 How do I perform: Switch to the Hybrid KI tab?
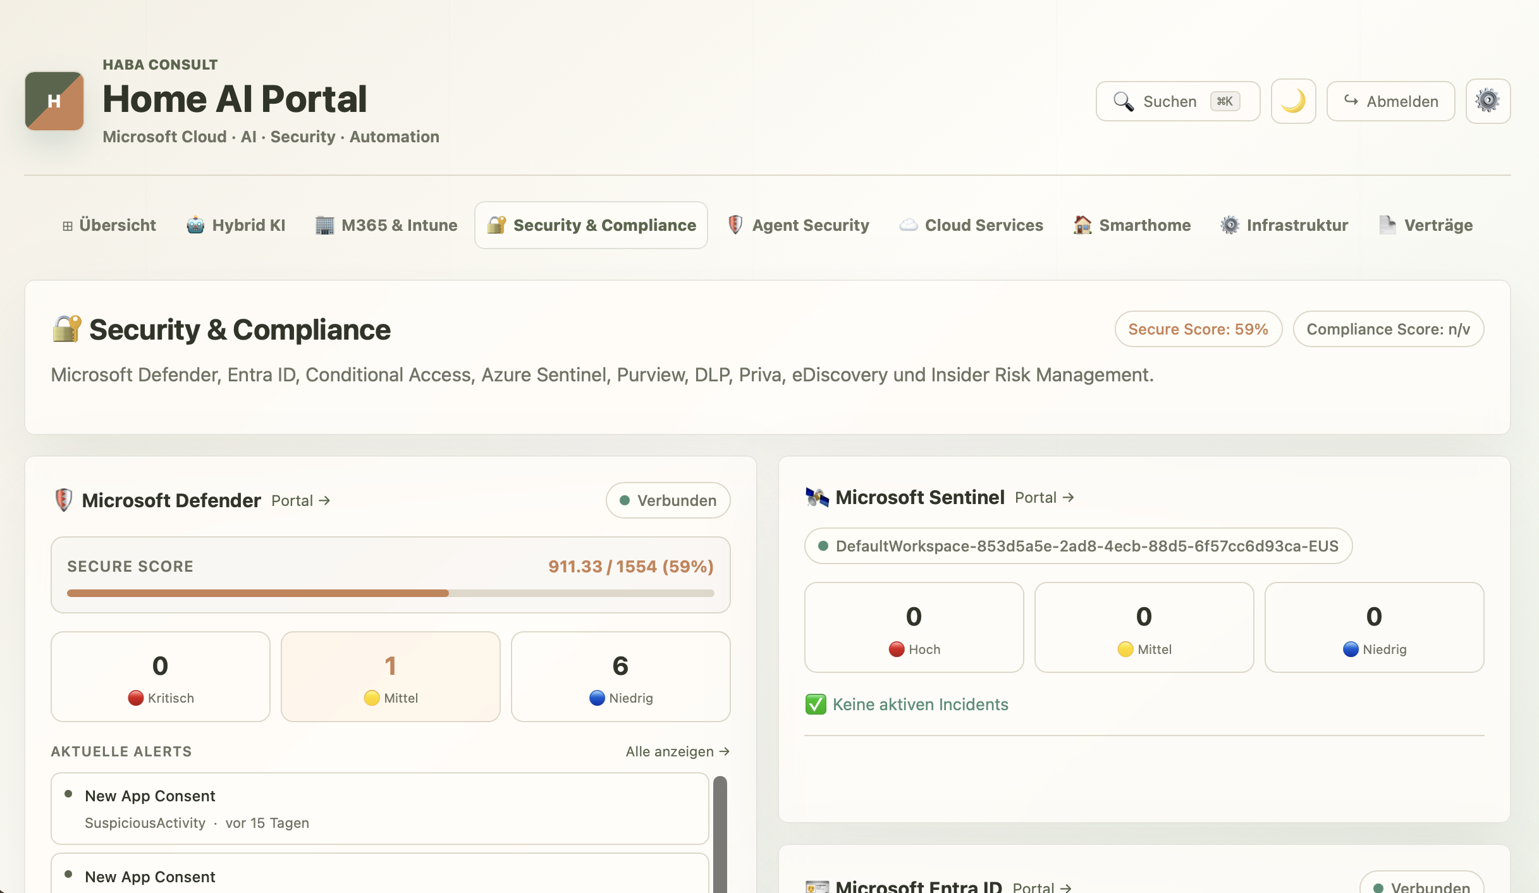click(236, 225)
